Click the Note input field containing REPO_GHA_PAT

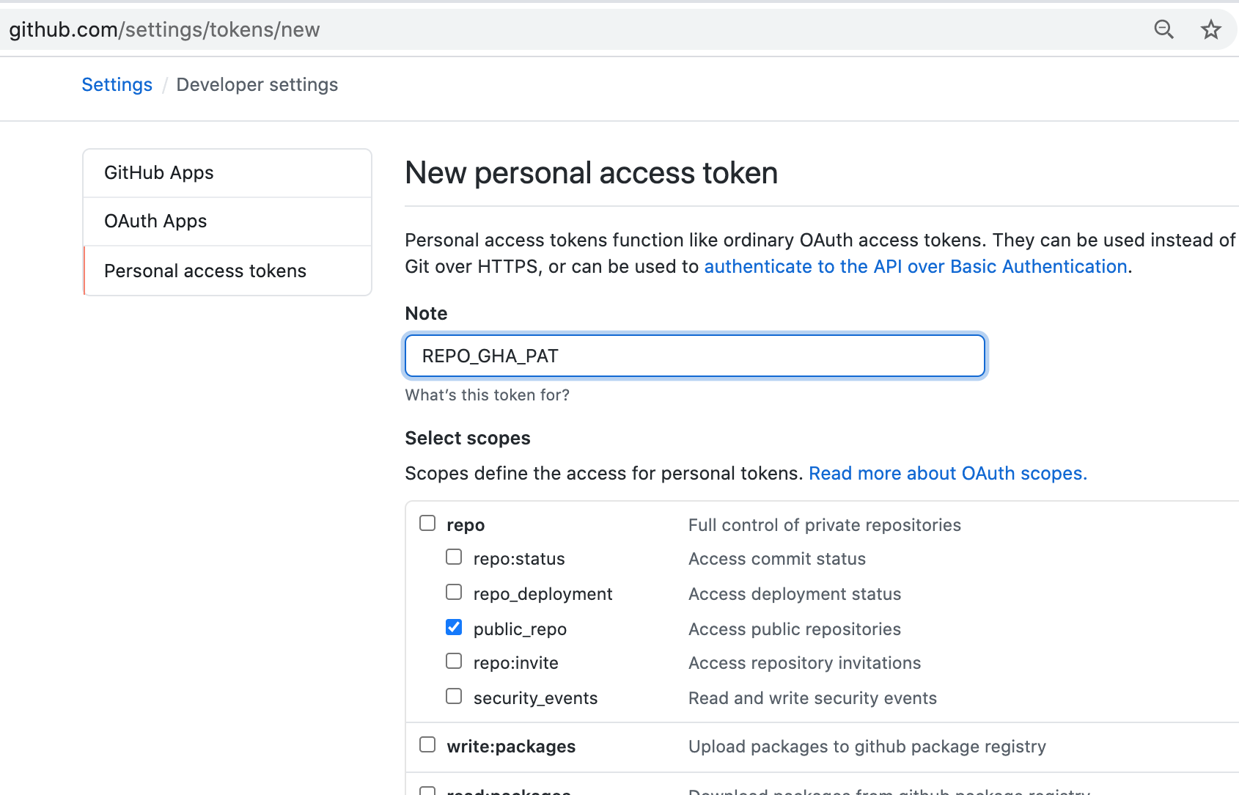click(695, 356)
